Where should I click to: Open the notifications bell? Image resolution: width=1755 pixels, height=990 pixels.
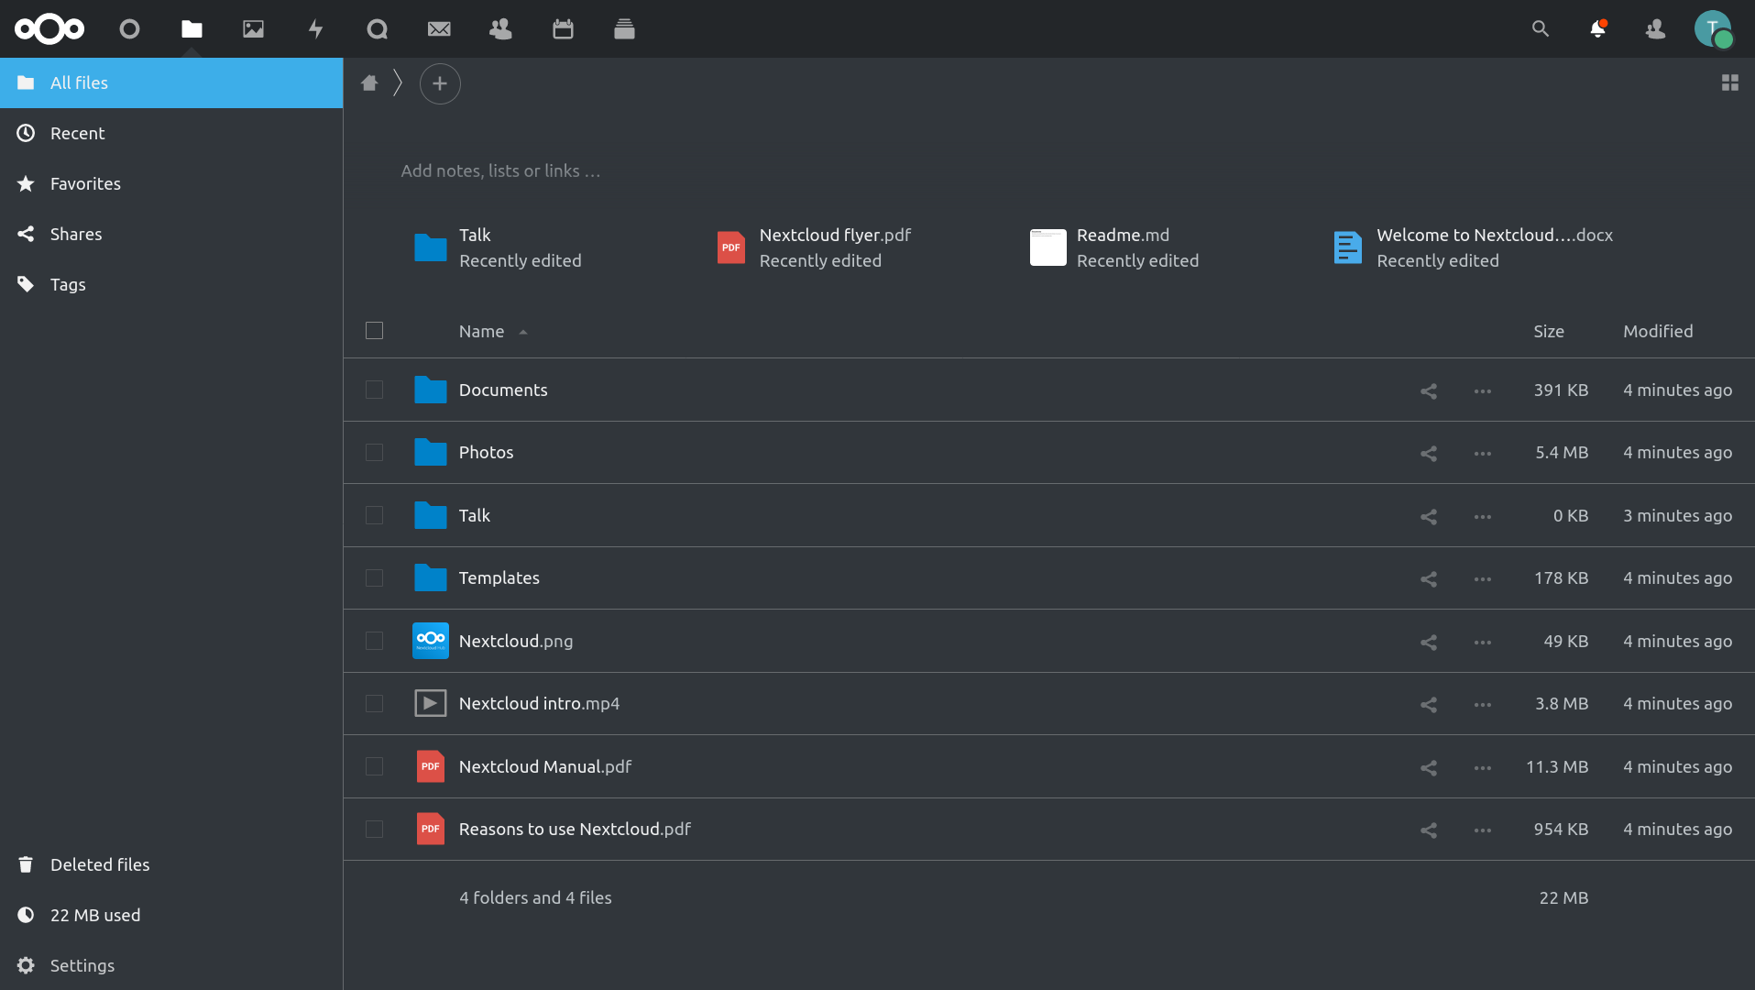1597,29
